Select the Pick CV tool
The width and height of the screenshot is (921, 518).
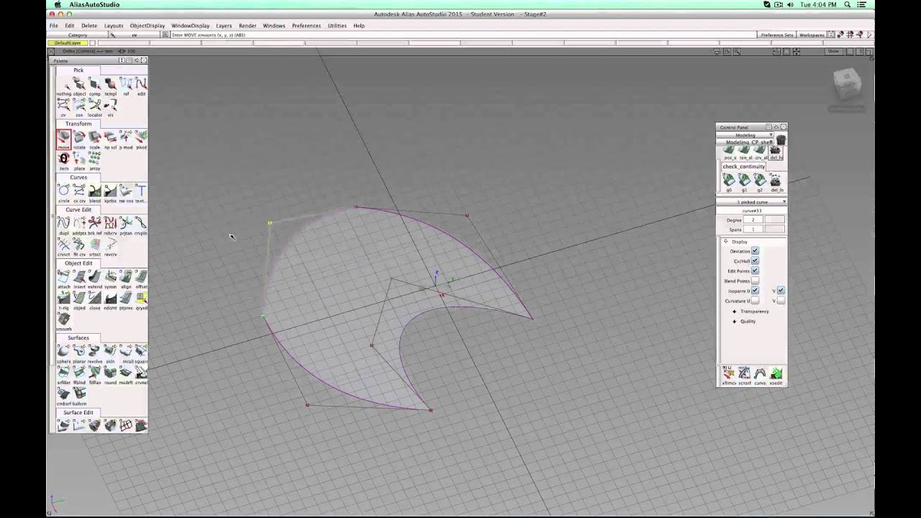point(63,107)
